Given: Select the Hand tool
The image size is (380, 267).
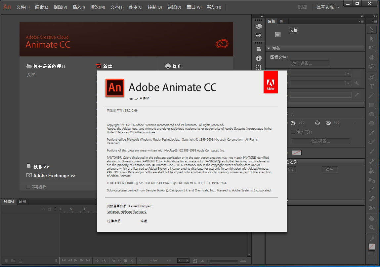Looking at the screenshot, I should 371,218.
